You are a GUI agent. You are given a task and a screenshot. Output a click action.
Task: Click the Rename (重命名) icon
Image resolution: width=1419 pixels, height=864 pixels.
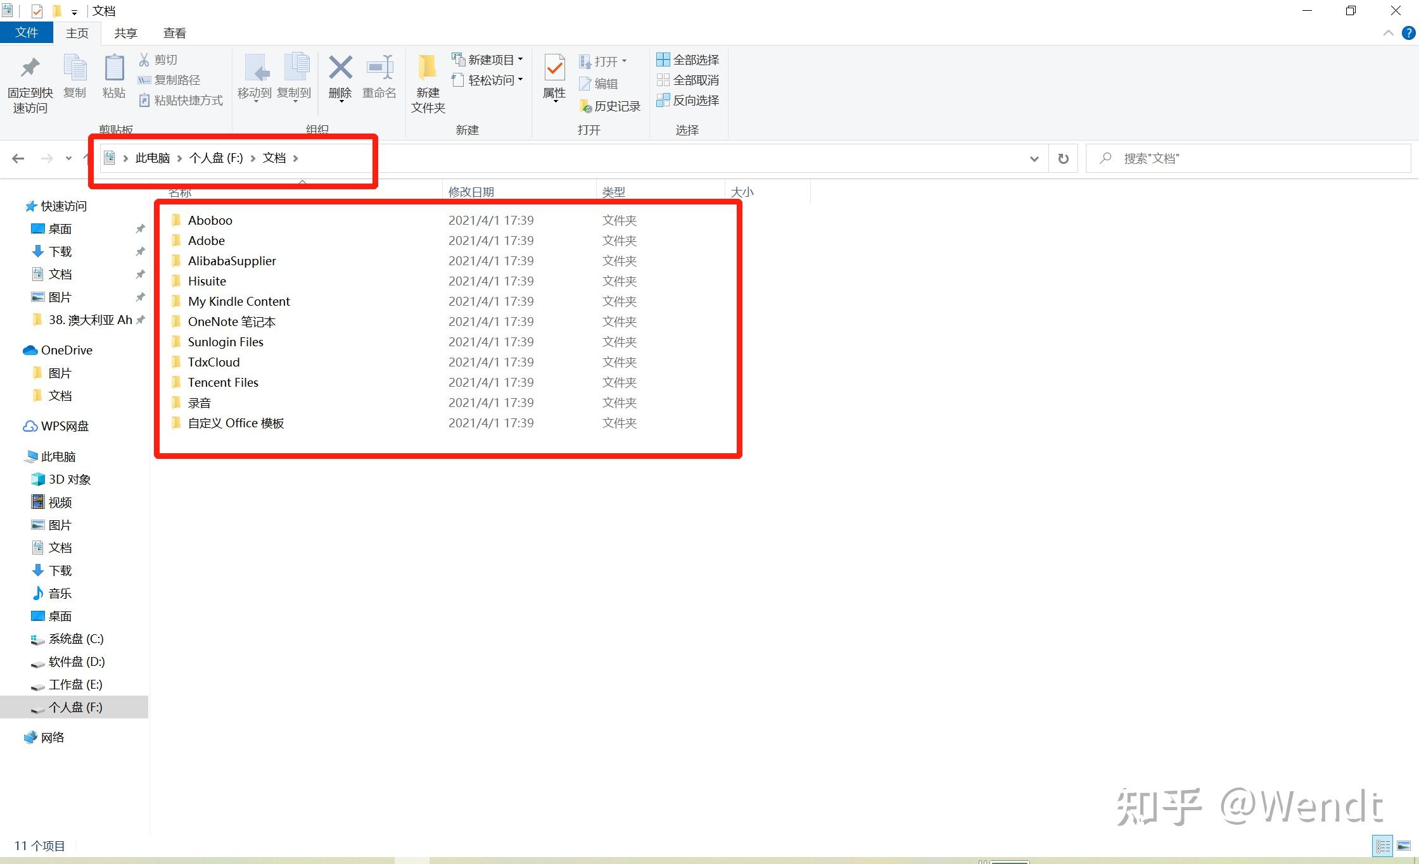[379, 68]
